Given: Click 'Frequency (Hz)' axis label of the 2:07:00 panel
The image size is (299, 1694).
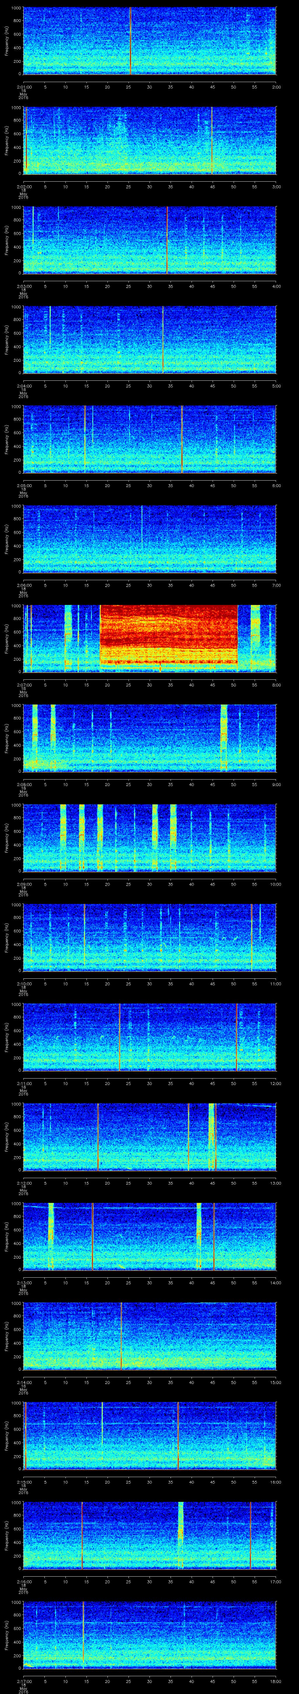Looking at the screenshot, I should coord(7,639).
